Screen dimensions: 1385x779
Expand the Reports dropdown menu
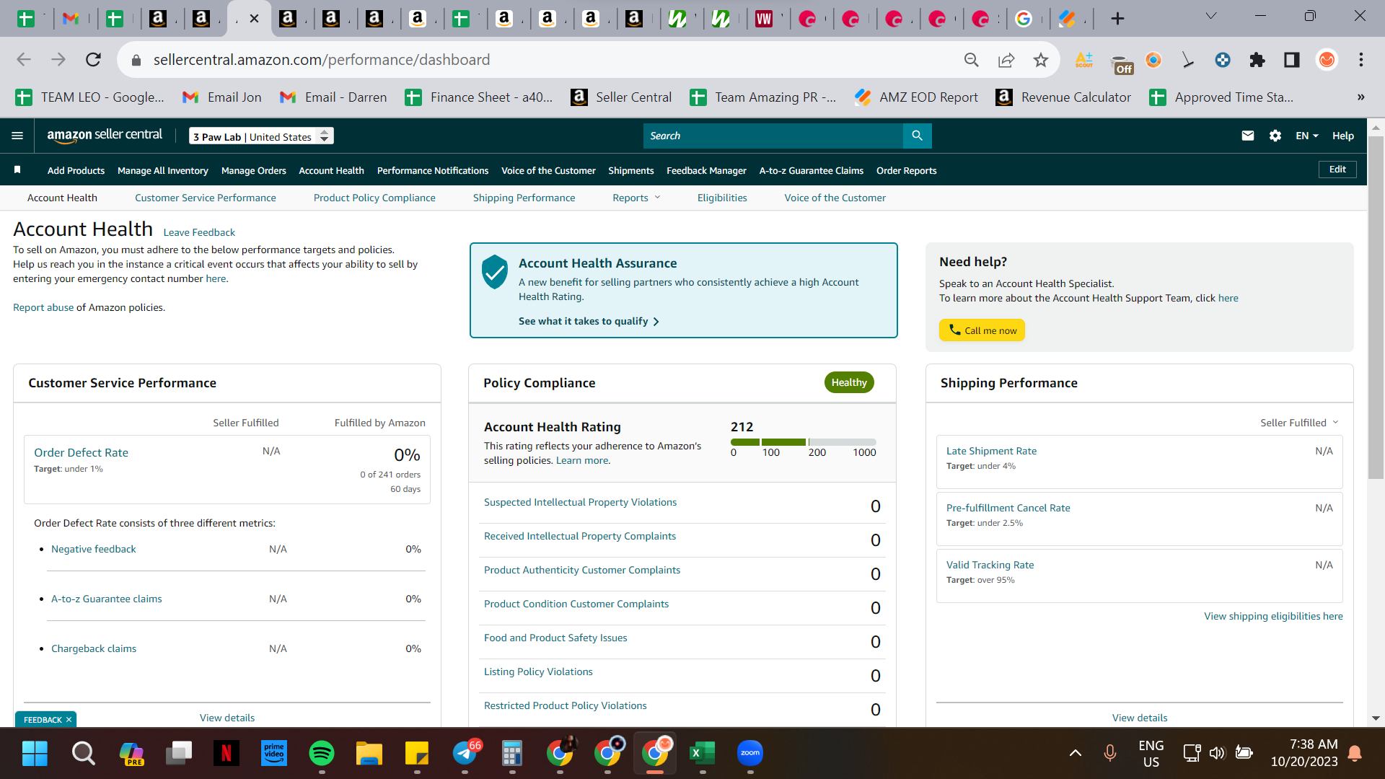[x=636, y=198]
